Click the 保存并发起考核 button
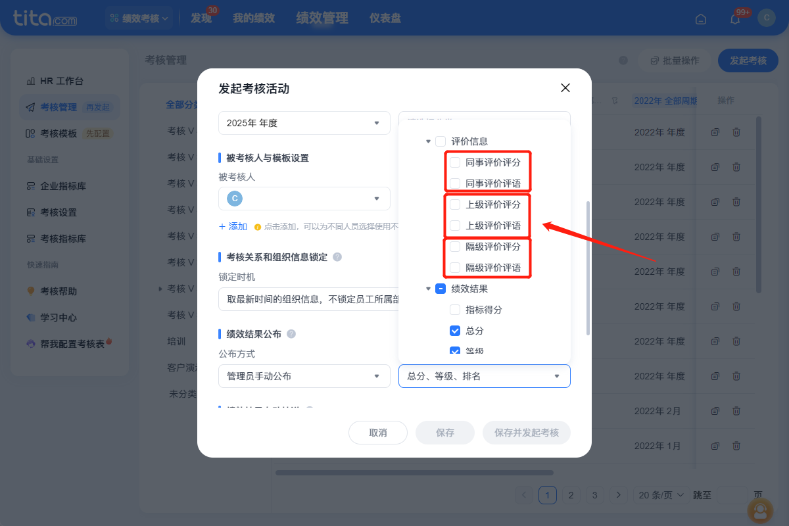 tap(526, 433)
